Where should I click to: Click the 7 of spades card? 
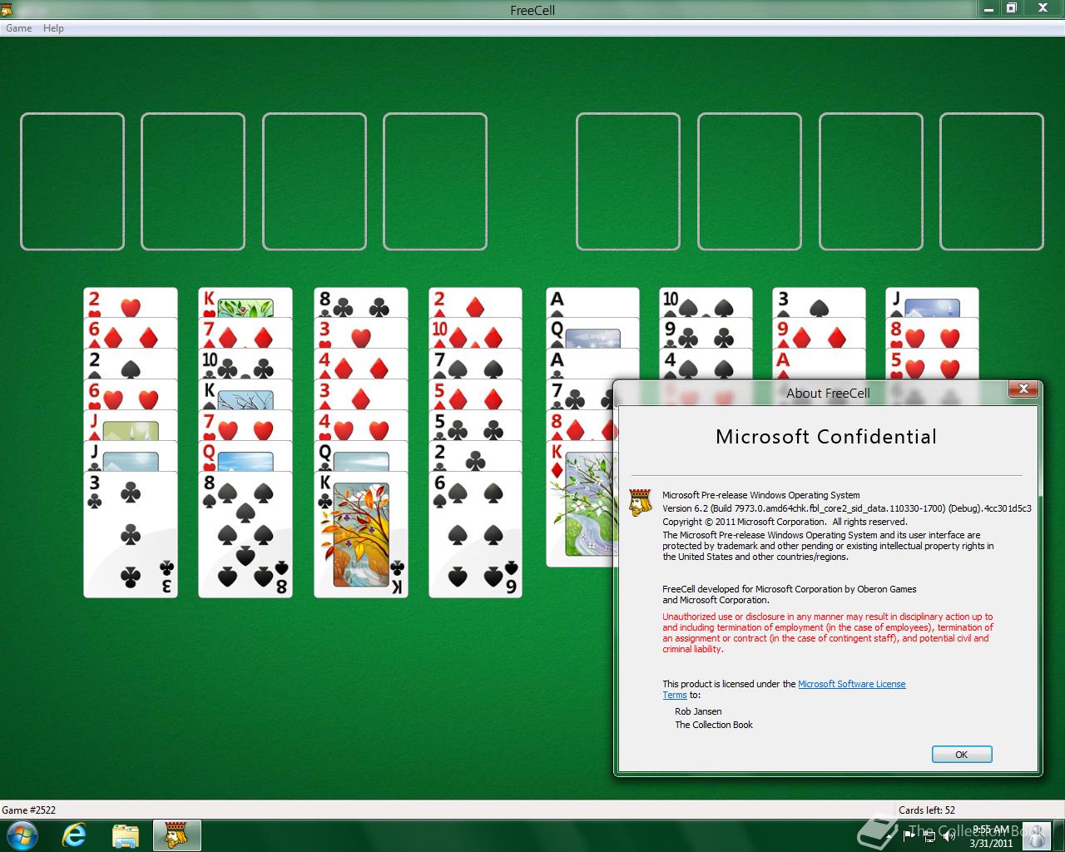475,364
